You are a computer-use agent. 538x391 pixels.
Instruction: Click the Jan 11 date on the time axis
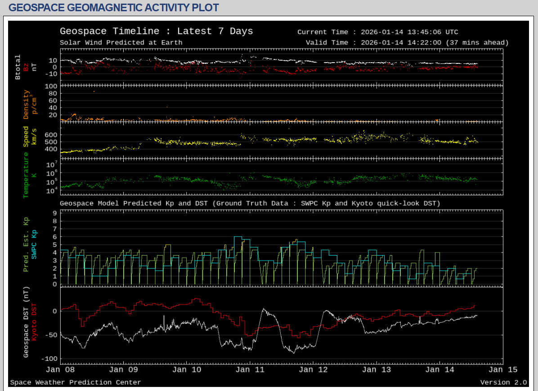(250, 370)
